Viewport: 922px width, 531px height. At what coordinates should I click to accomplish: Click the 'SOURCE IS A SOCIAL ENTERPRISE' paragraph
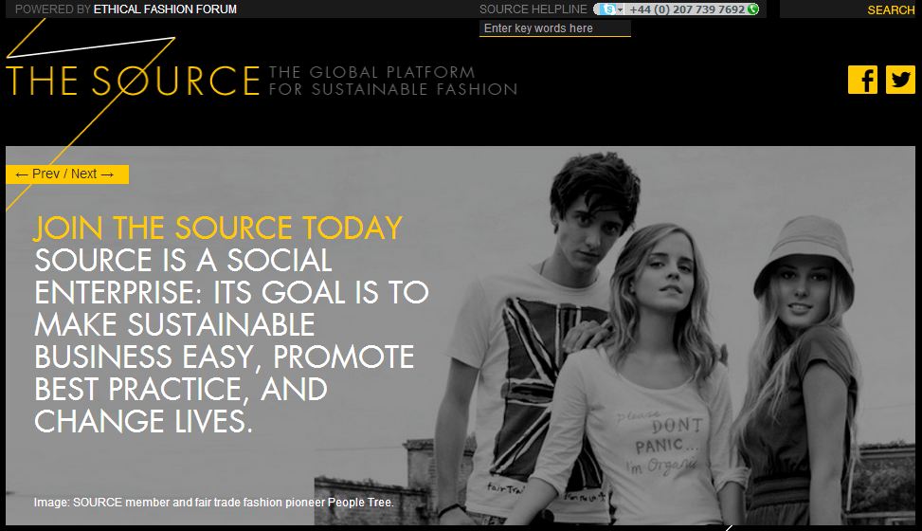point(231,340)
